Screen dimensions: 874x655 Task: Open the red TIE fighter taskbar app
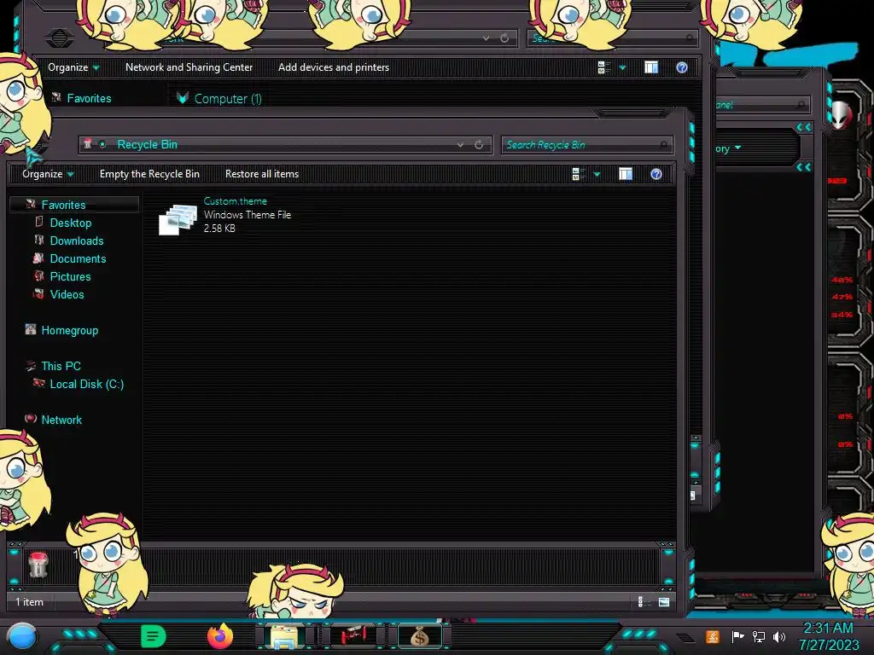353,635
